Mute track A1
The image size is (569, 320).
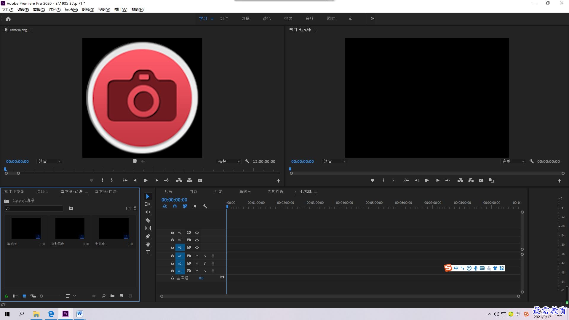pos(197,256)
